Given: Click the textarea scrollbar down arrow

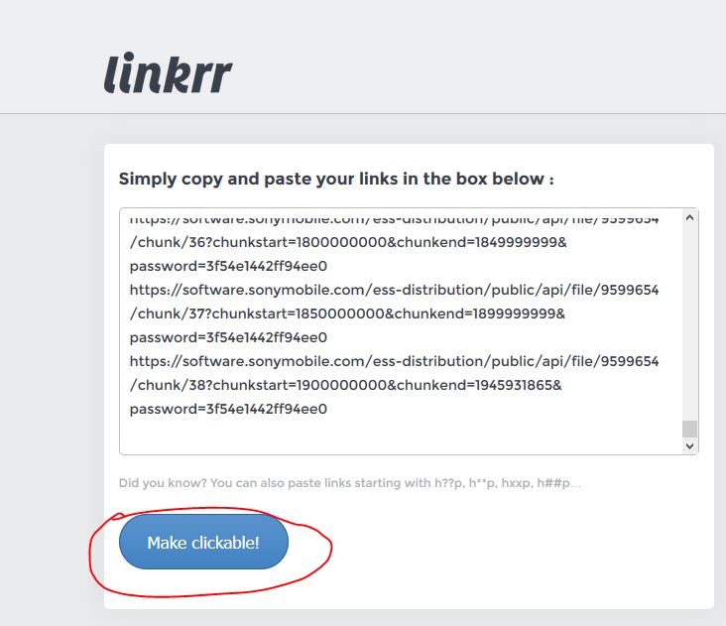Looking at the screenshot, I should click(x=689, y=445).
